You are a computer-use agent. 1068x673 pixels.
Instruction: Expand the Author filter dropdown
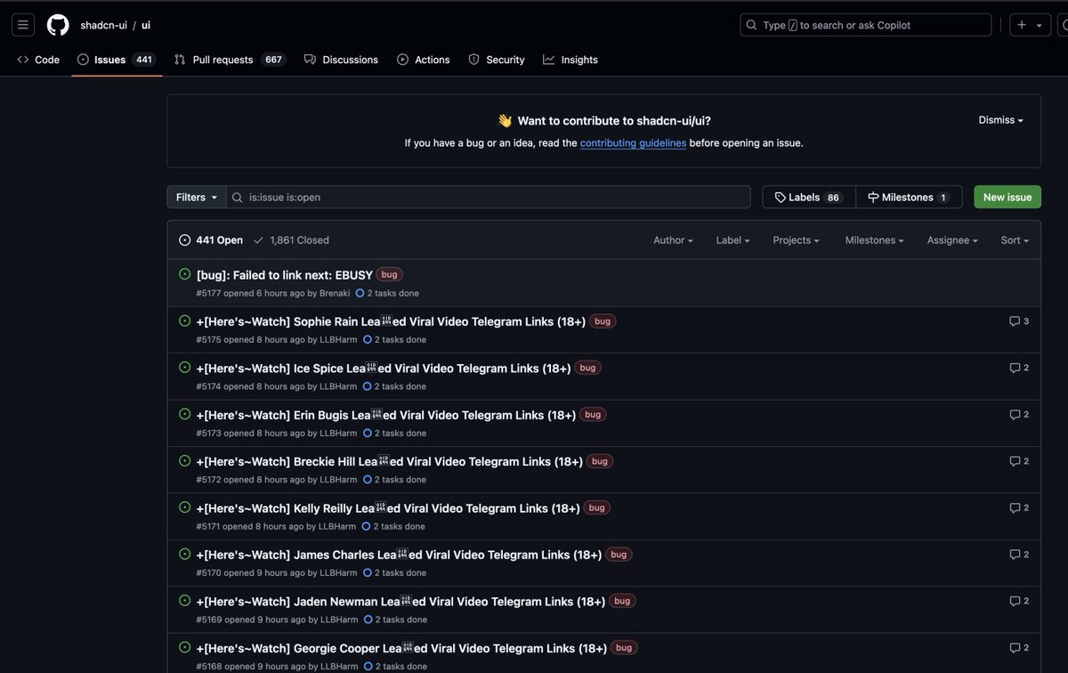(x=673, y=240)
